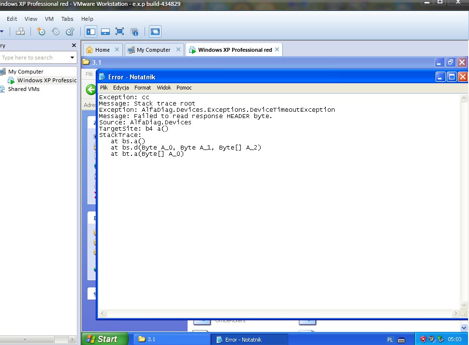Open the VMware Tabs menu
Image resolution: width=469 pixels, height=345 pixels.
67,19
